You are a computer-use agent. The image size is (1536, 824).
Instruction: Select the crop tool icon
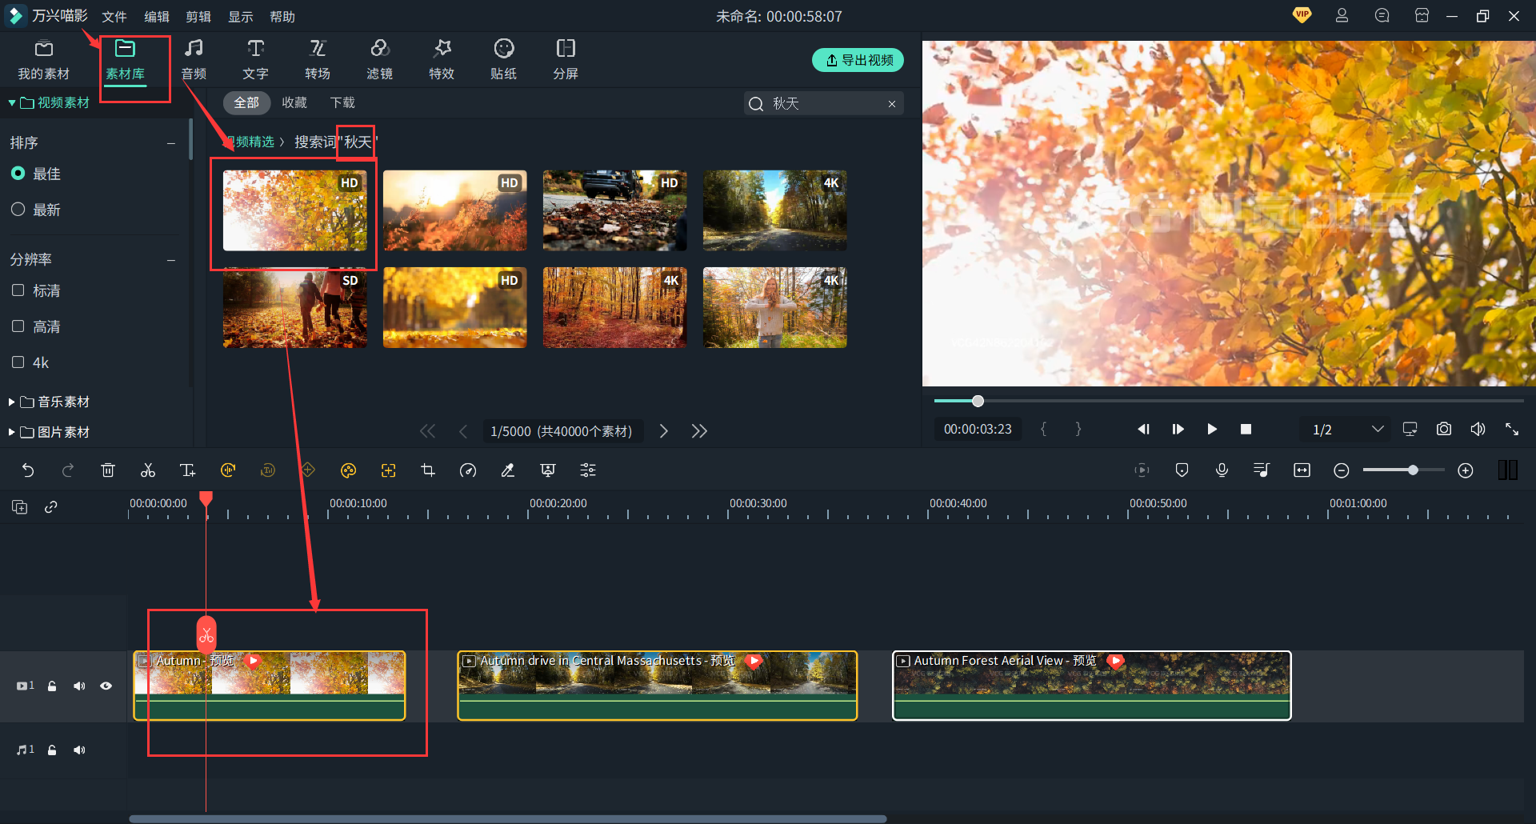point(428,470)
